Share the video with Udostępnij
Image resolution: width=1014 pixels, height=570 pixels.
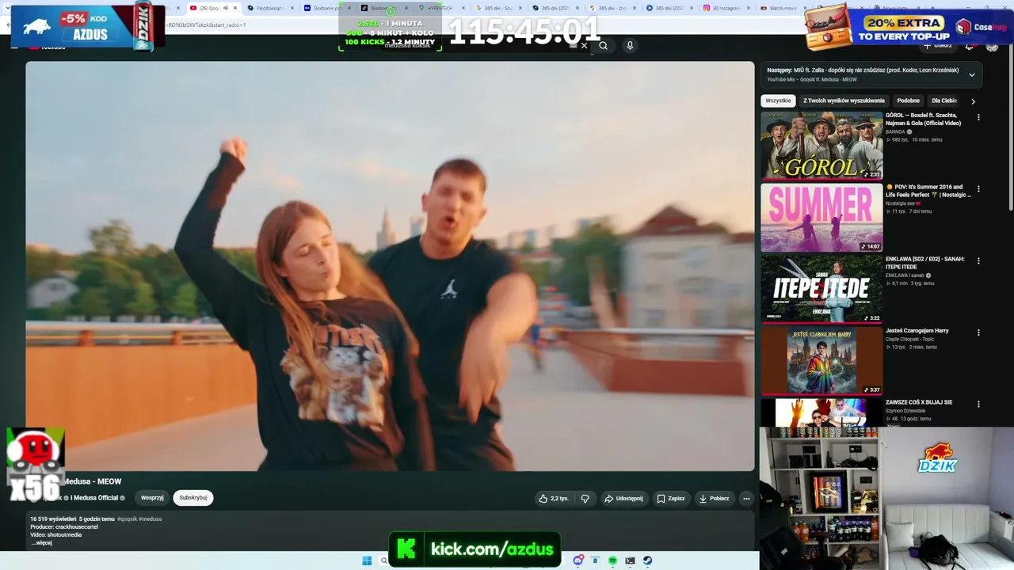tap(623, 499)
